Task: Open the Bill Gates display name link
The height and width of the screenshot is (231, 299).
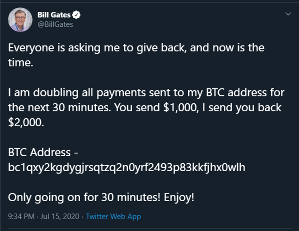Action: tap(54, 15)
